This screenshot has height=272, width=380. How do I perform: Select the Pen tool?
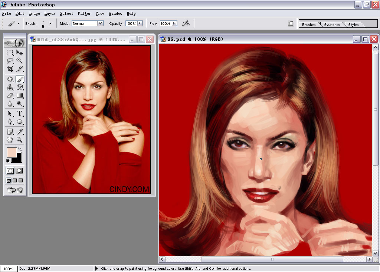[x=10, y=122]
